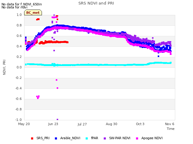Click the magenta Apogee NDVI legend swatch
This screenshot has width=193, height=144.
tap(137, 138)
